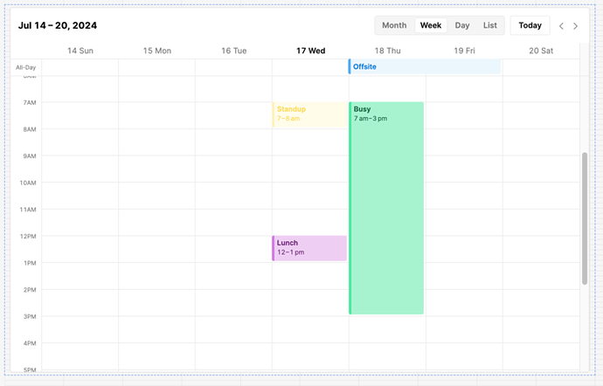Select the 16 Tue column header
This screenshot has height=386, width=603.
click(x=234, y=51)
